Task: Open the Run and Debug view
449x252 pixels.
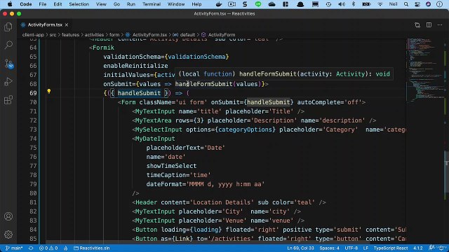Action: click(8, 82)
